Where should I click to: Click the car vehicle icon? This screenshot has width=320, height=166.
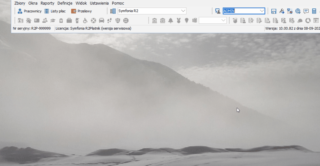tap(102, 20)
